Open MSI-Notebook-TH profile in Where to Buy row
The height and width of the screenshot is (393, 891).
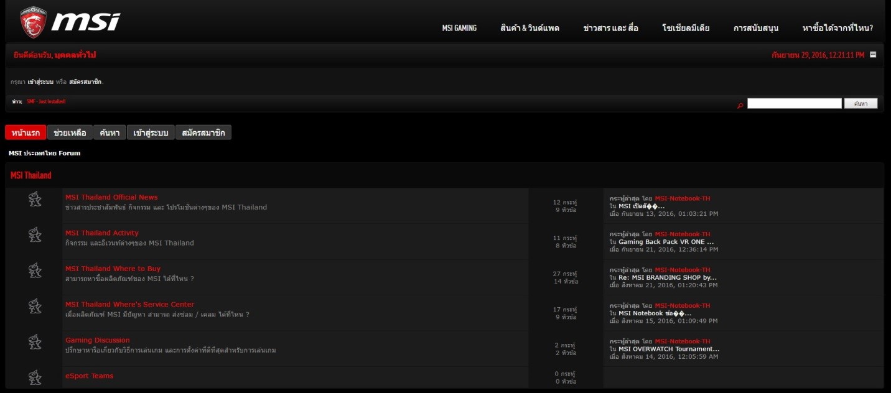point(683,270)
